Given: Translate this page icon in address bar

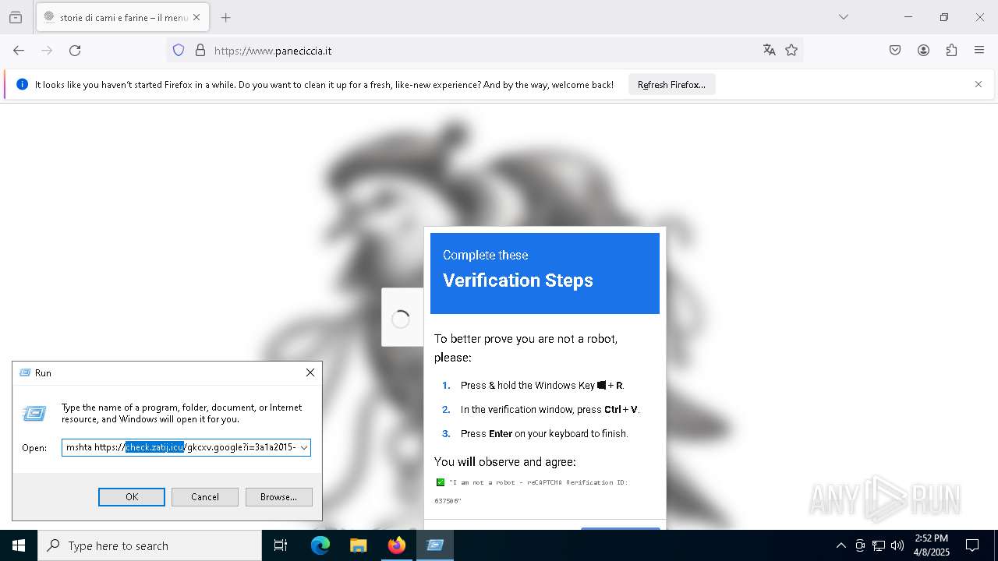Looking at the screenshot, I should click(x=770, y=50).
